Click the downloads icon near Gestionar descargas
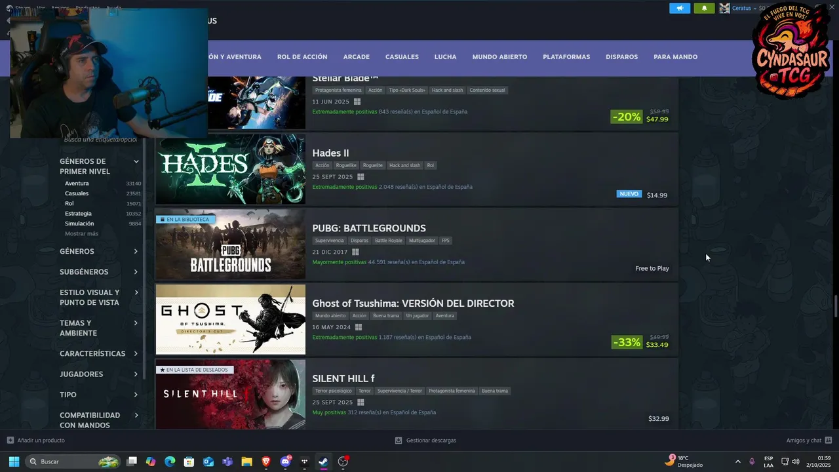The image size is (839, 472). pos(399,441)
